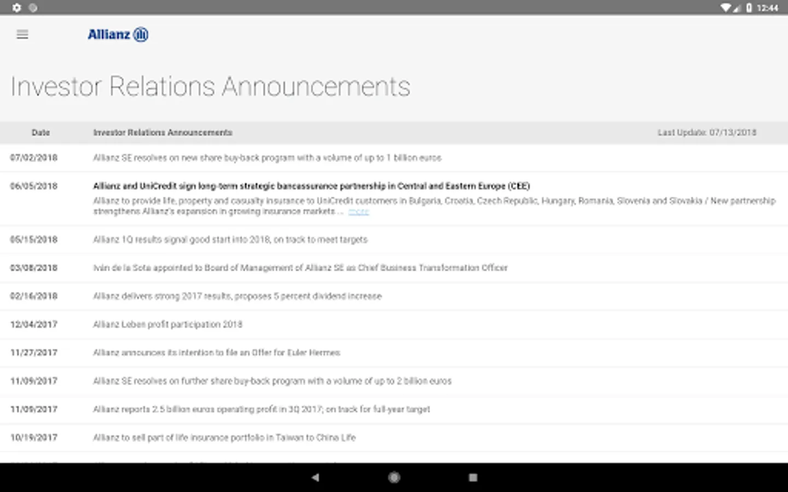
Task: Tap the Android recent apps button
Action: (473, 477)
